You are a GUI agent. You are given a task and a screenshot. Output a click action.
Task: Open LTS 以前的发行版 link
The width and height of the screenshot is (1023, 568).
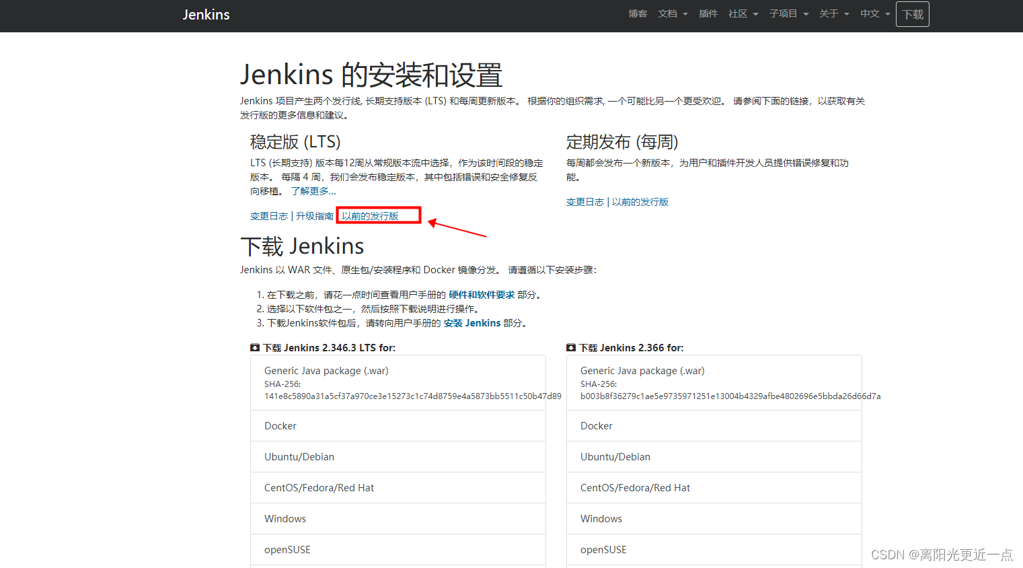point(370,216)
